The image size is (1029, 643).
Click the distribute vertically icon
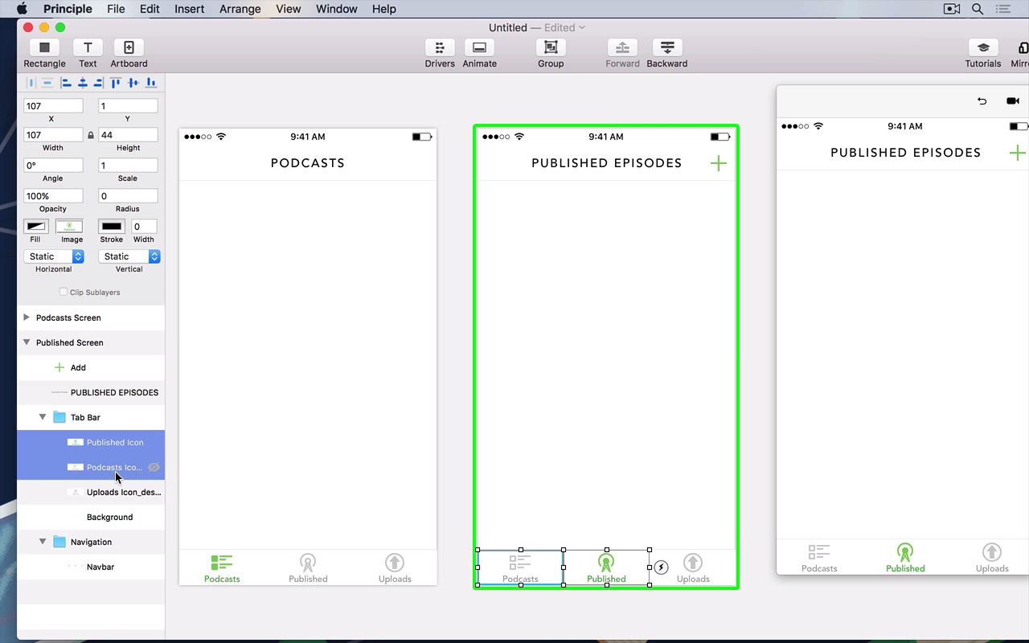[x=47, y=83]
